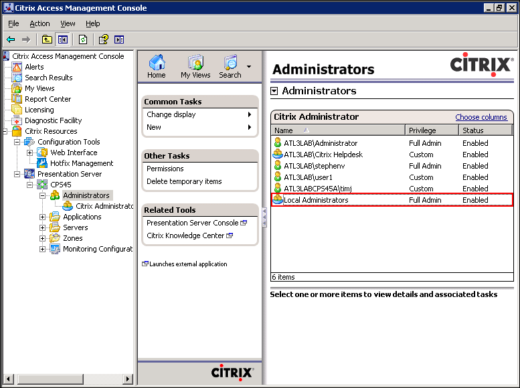The image size is (520, 388).
Task: Click the Forward arrow toolbar icon
Action: [x=26, y=39]
